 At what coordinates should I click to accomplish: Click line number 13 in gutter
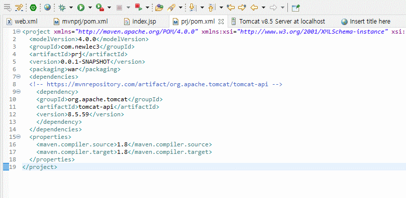[x=13, y=122]
